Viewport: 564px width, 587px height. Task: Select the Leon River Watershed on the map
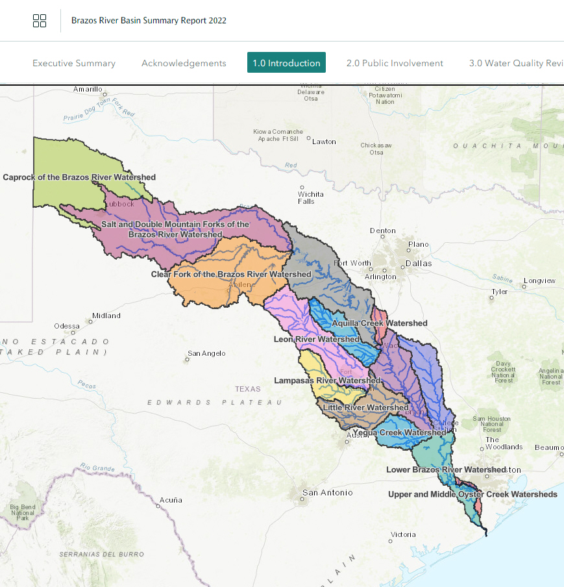[317, 338]
